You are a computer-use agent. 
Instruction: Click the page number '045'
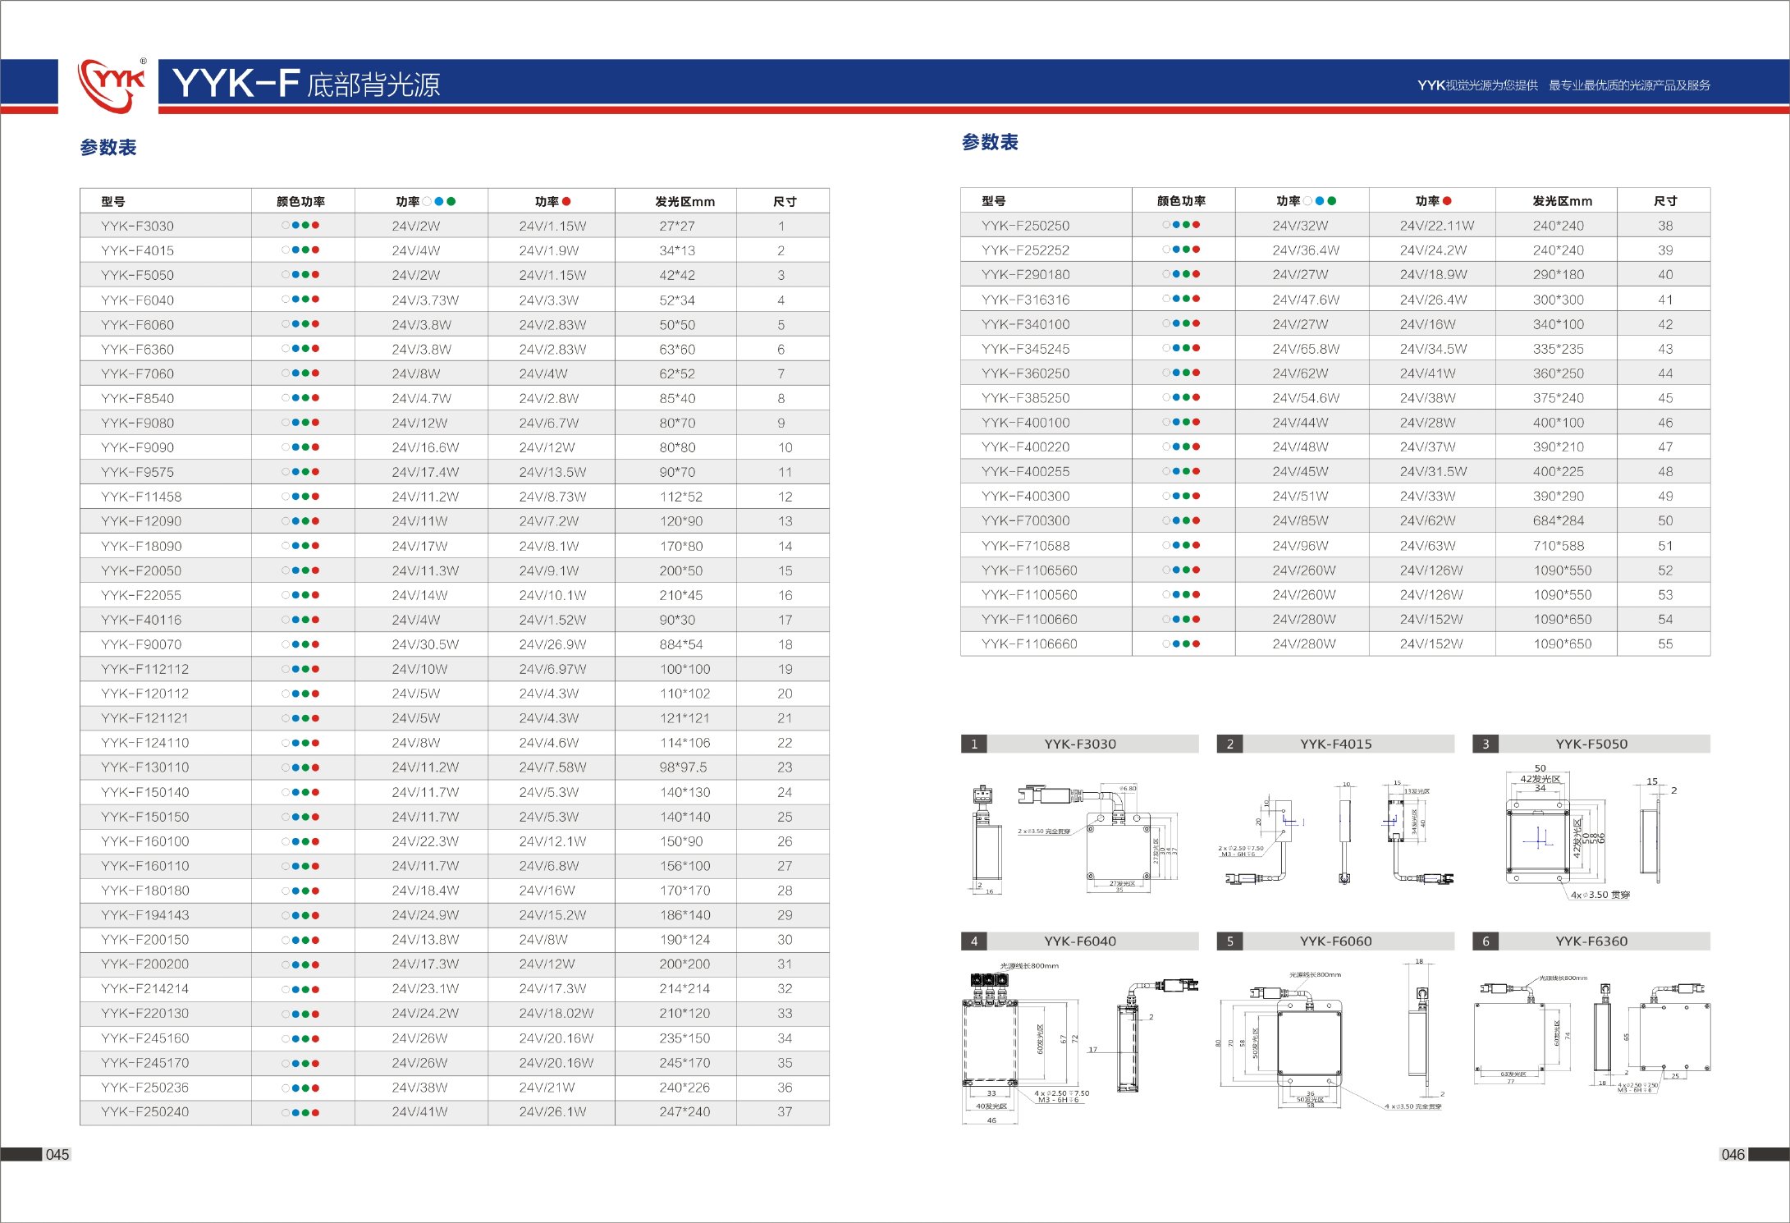tap(57, 1154)
